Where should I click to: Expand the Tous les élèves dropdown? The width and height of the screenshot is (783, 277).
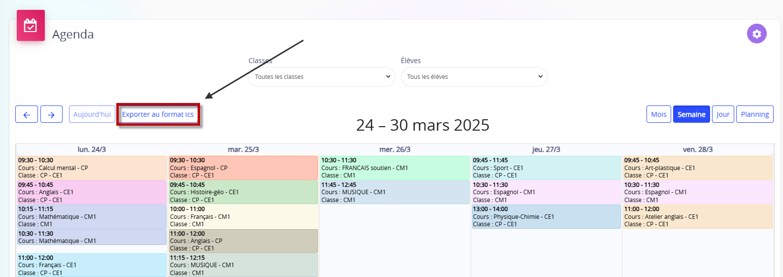point(474,77)
